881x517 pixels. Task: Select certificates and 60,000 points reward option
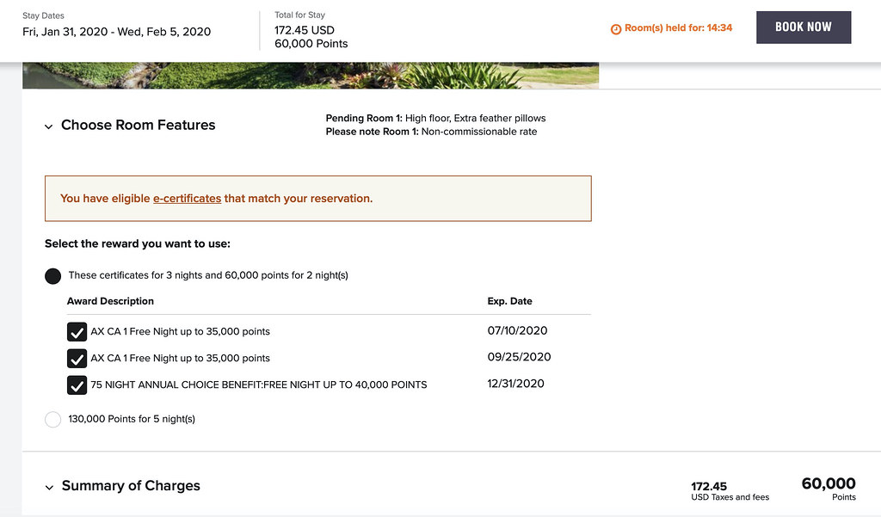pos(52,276)
